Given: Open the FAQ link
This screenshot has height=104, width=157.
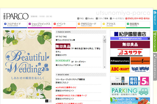Looking at the screenshot, I should pos(80,19).
